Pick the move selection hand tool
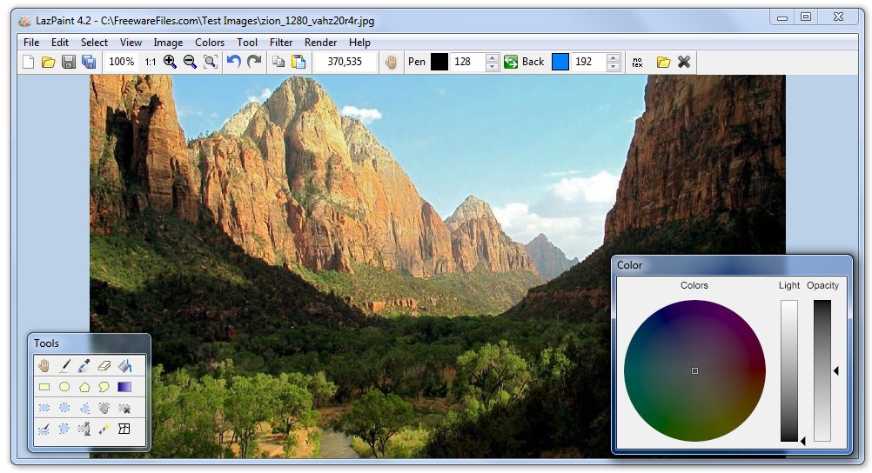Screen dimensions: 872x473 pyautogui.click(x=104, y=408)
